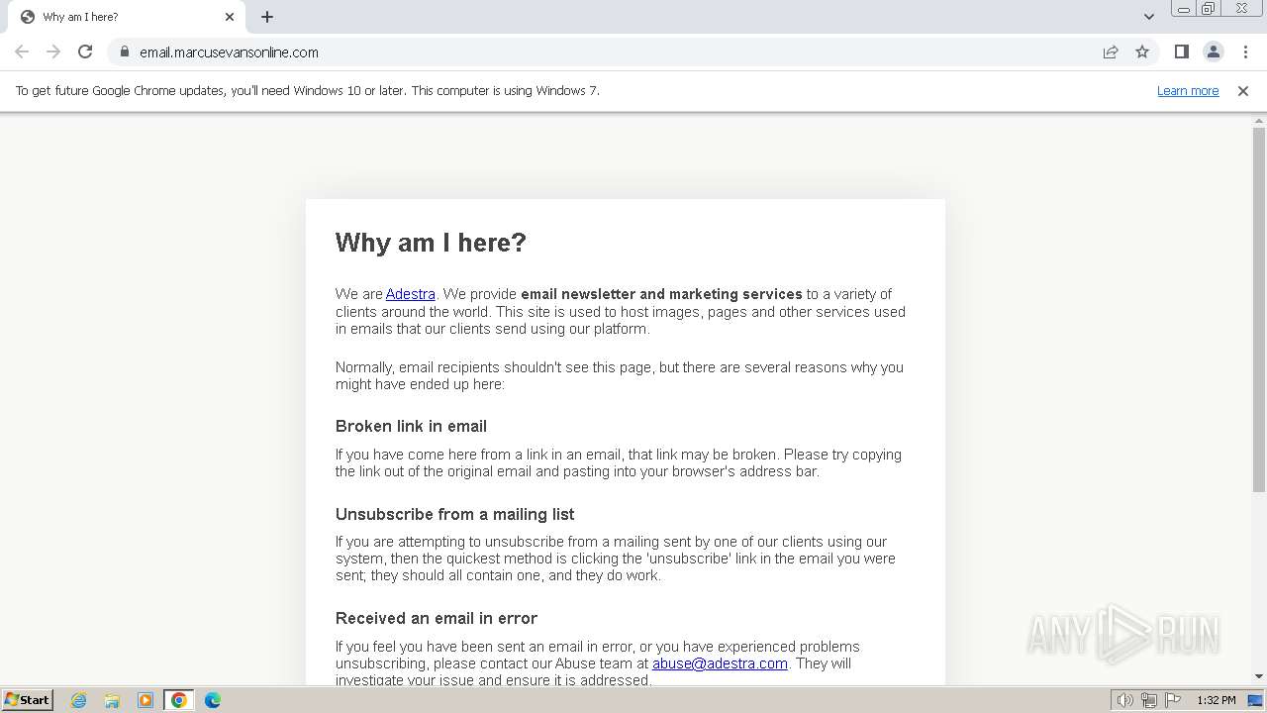The image size is (1267, 713).
Task: Open Windows Media Player from the taskbar
Action: (x=146, y=700)
